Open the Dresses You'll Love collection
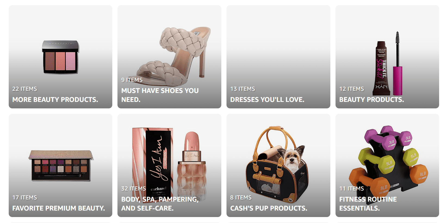 pos(267,99)
